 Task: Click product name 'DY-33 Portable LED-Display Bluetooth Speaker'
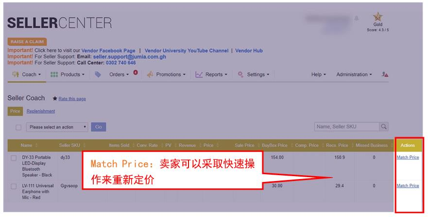coord(37,166)
